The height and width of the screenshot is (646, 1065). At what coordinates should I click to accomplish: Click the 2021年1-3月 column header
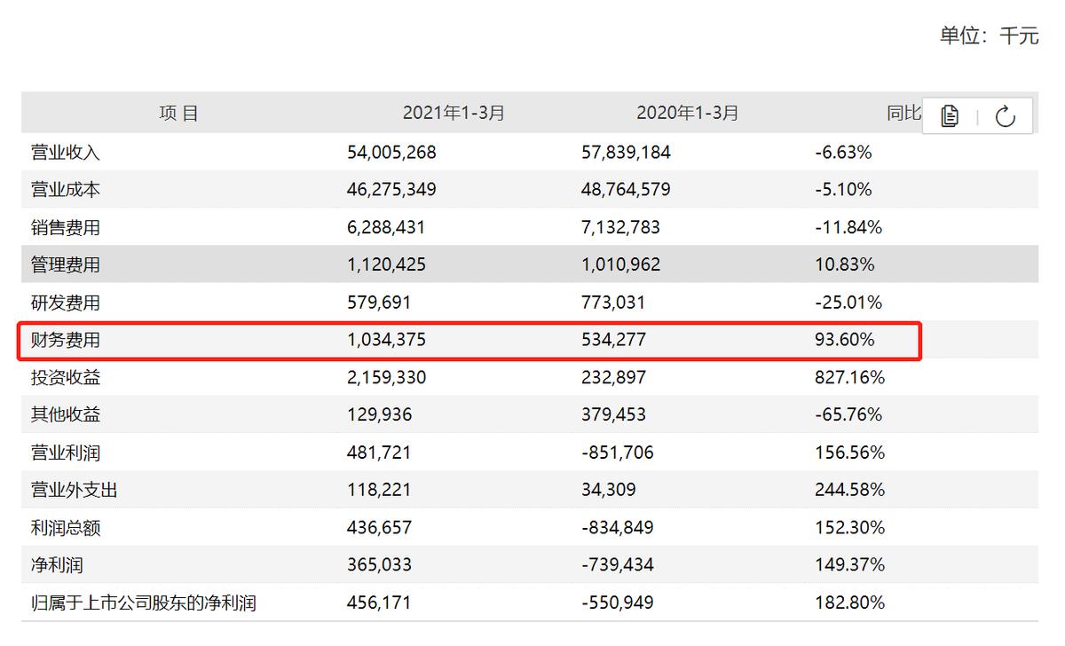click(454, 113)
